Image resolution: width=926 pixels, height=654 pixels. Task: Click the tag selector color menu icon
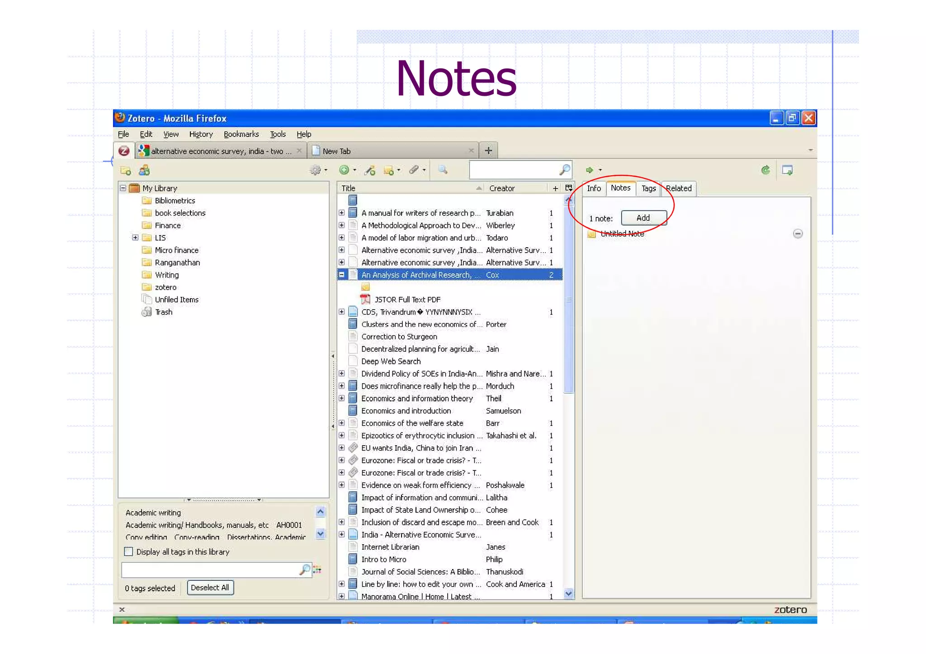tap(317, 570)
